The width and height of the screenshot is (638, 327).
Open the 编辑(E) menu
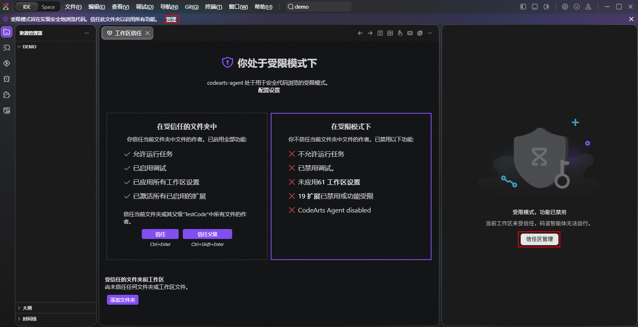(x=97, y=7)
